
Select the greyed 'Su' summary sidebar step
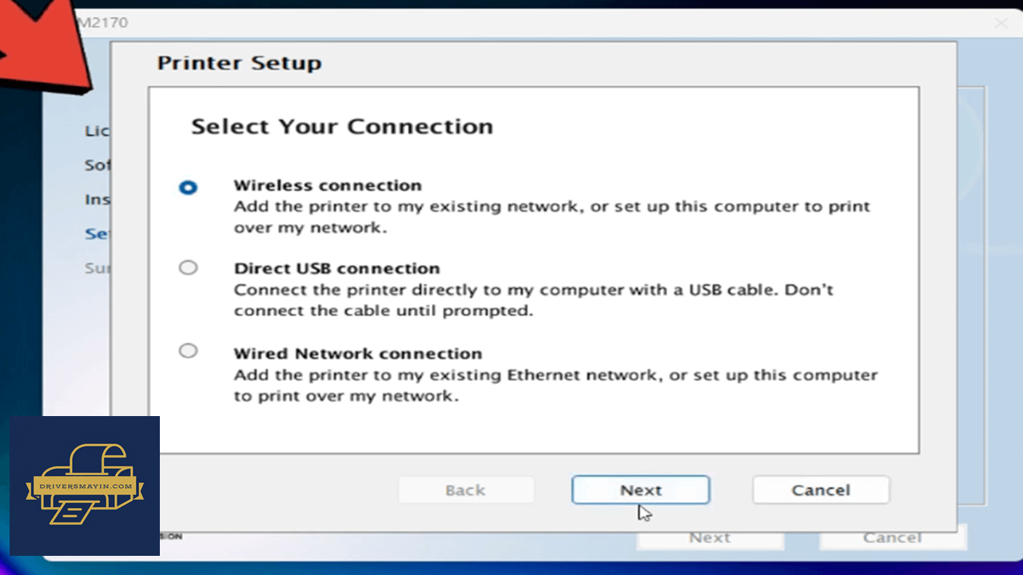pyautogui.click(x=98, y=268)
